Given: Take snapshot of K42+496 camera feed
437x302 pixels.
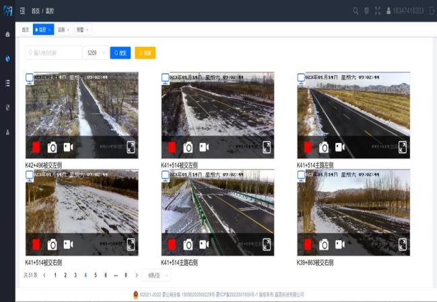Looking at the screenshot, I should point(52,147).
